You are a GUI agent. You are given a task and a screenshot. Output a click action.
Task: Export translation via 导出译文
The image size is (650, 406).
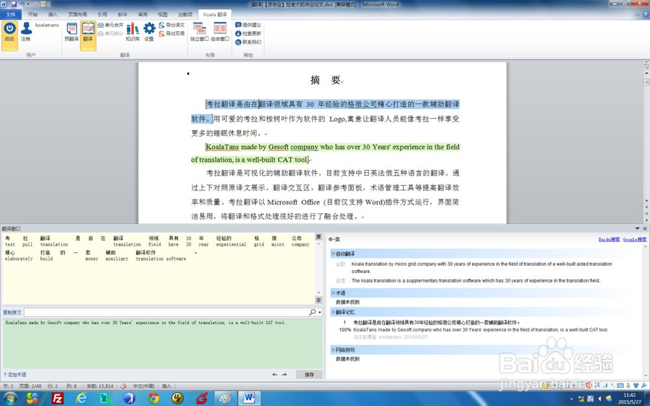172,25
